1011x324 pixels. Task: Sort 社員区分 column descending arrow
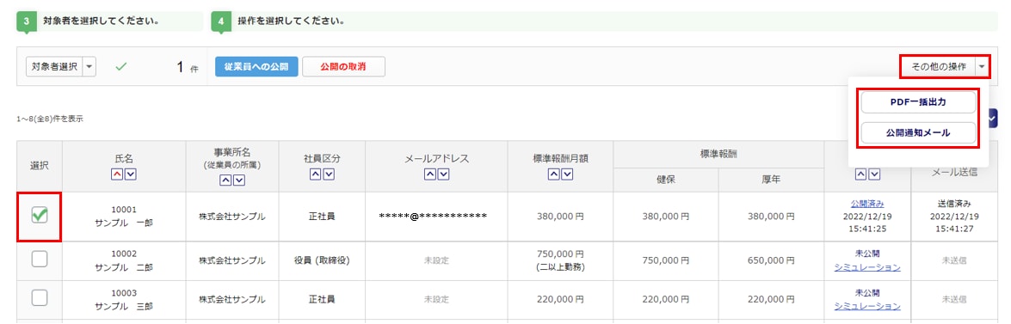329,174
